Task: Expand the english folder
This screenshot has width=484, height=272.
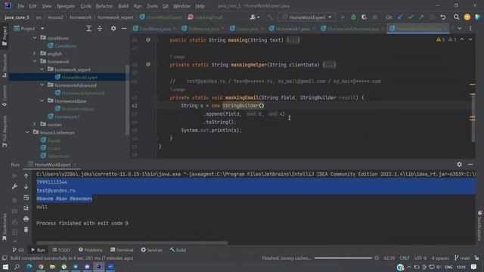Action: coord(35,54)
